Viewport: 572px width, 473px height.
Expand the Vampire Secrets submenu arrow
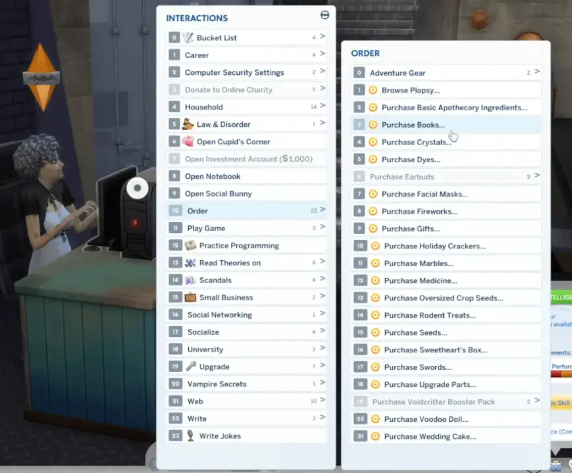323,382
